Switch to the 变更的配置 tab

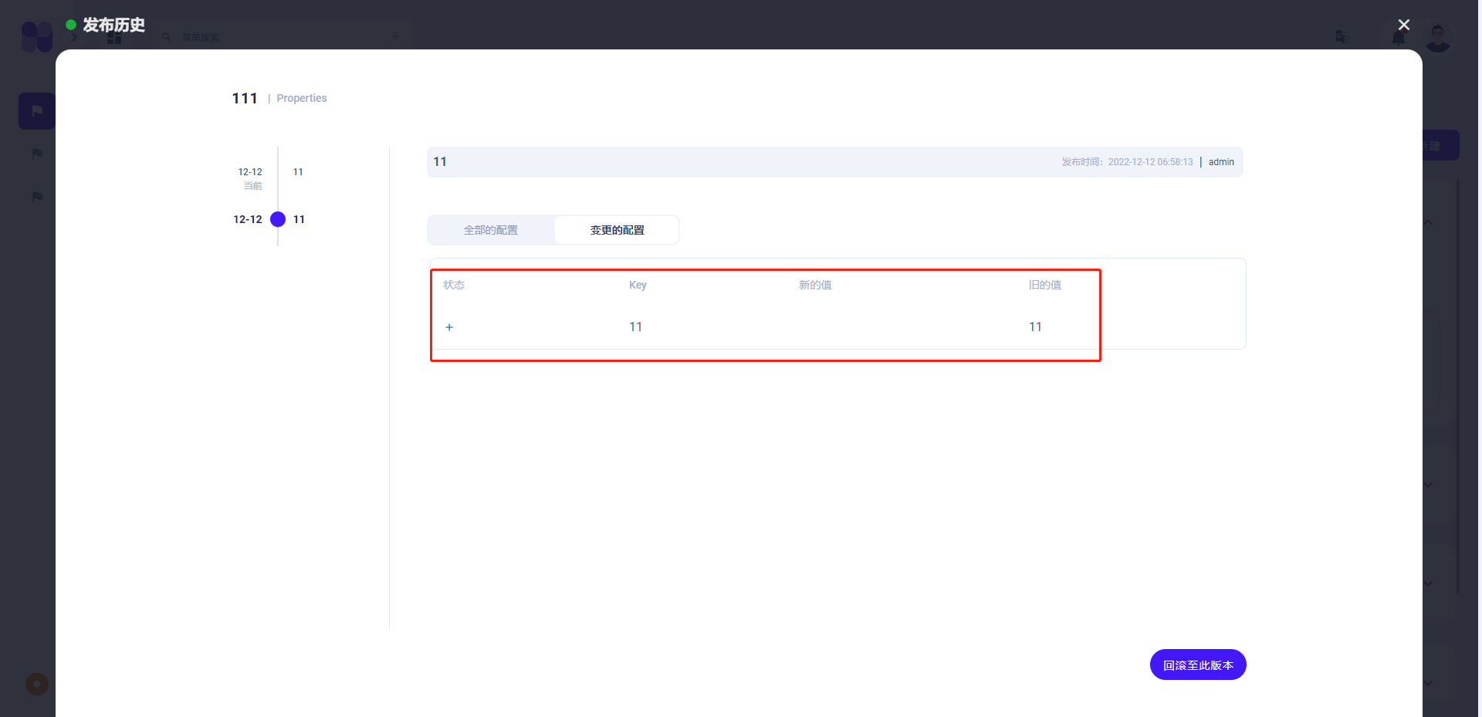(x=616, y=229)
